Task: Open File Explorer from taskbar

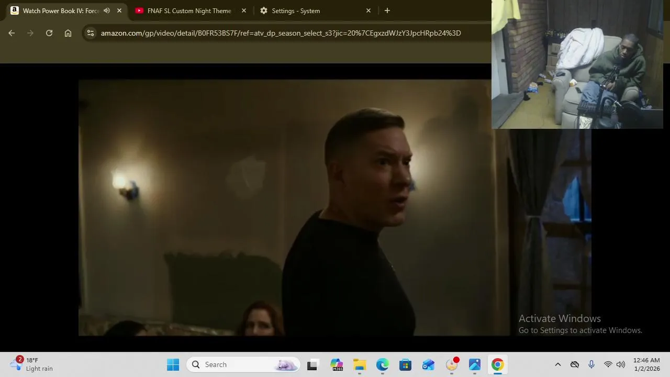Action: 360,364
